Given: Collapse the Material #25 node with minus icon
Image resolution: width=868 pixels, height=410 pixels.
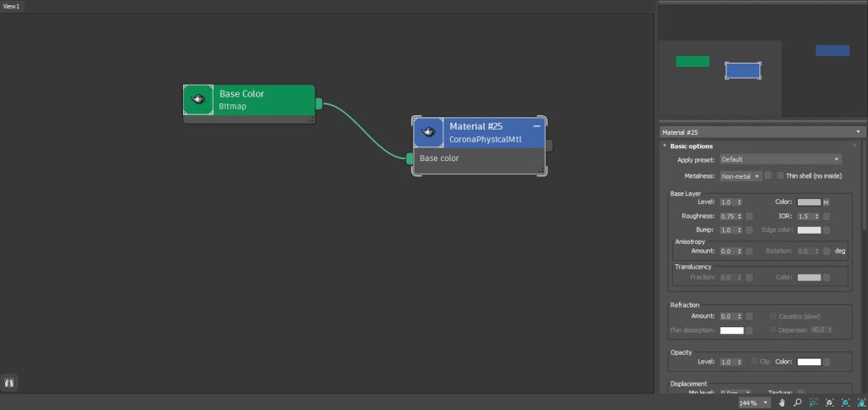Looking at the screenshot, I should [537, 125].
